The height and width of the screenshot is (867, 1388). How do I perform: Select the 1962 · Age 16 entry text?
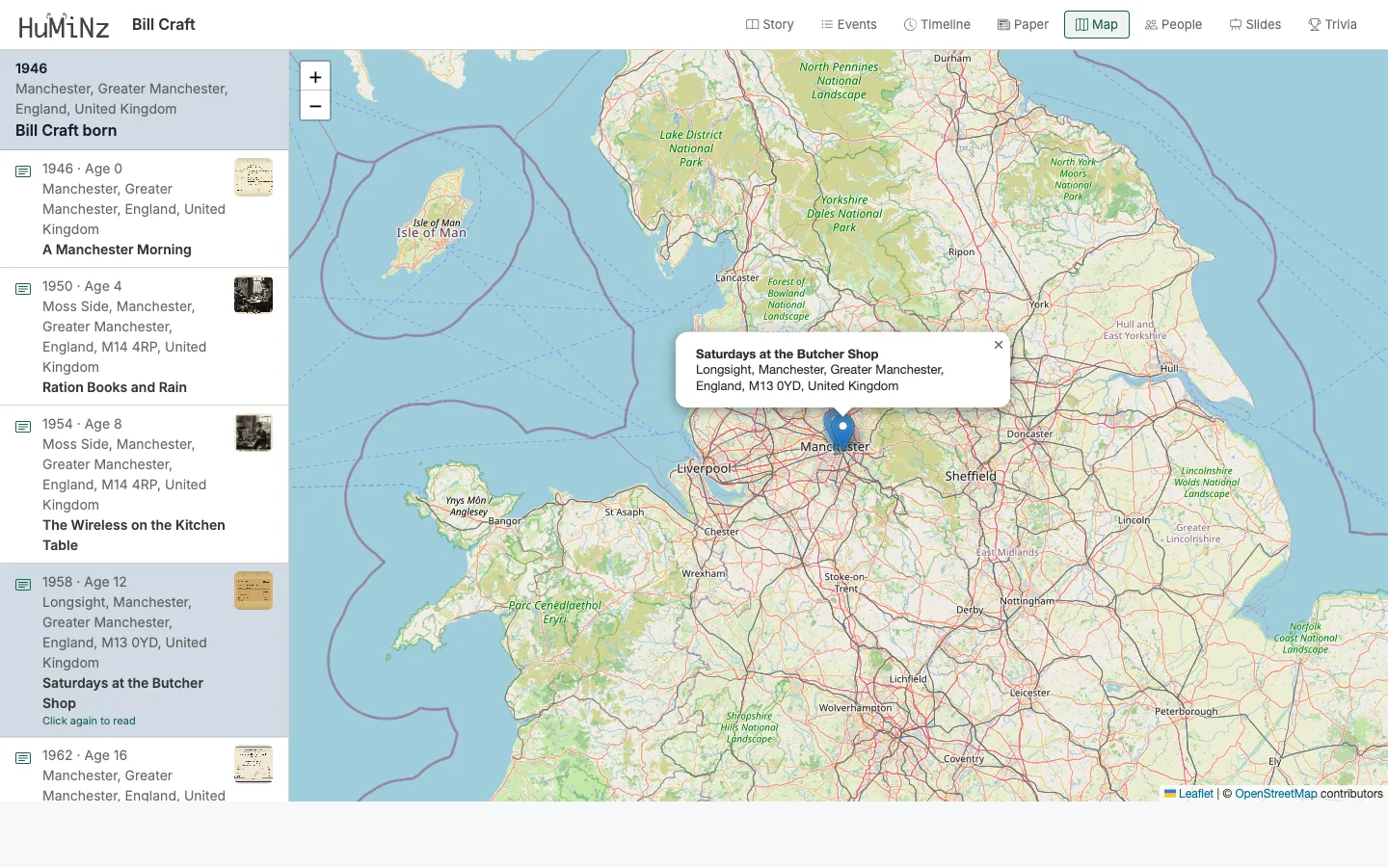pos(85,755)
